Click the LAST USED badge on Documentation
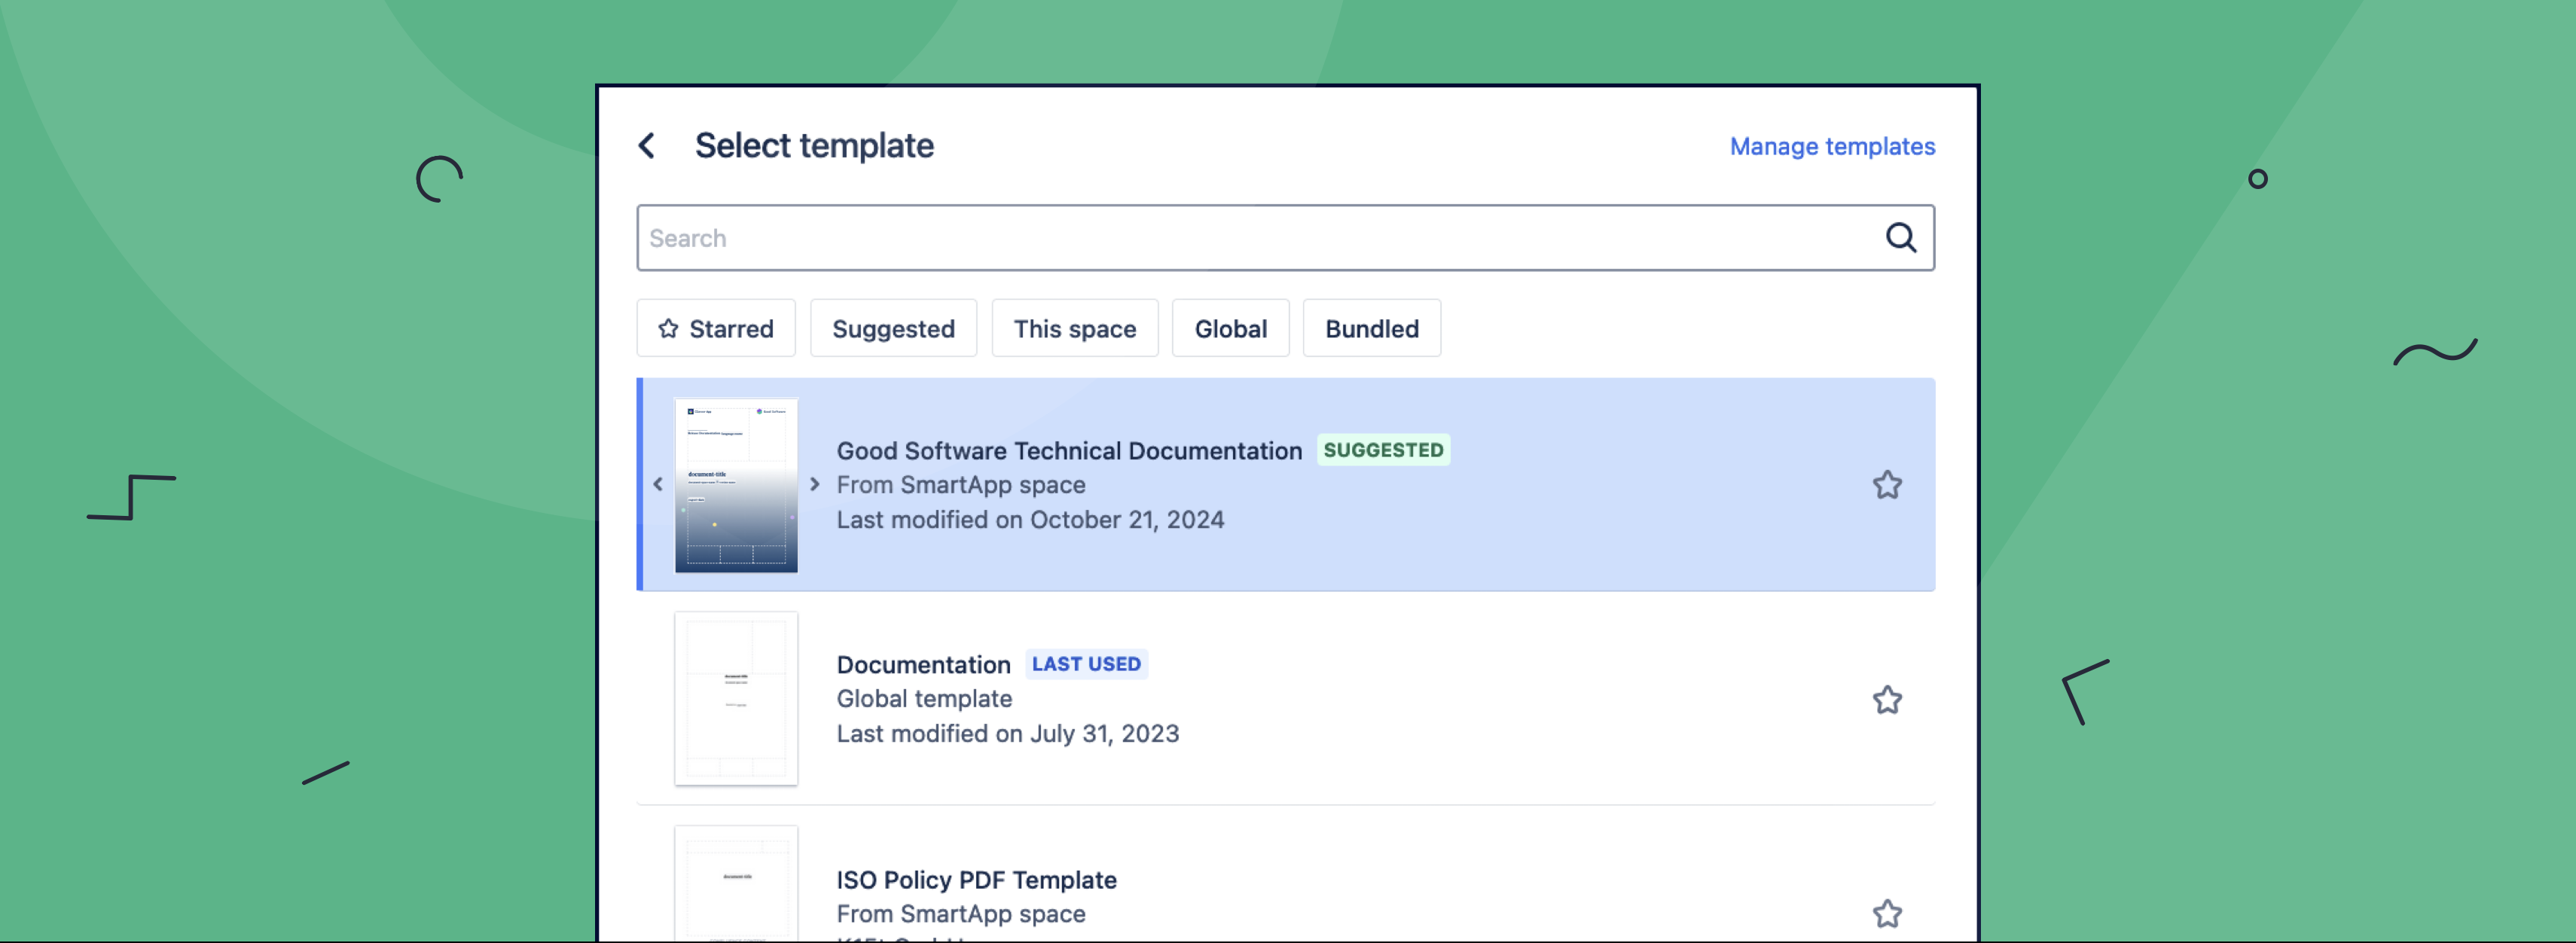This screenshot has height=943, width=2576. point(1086,663)
